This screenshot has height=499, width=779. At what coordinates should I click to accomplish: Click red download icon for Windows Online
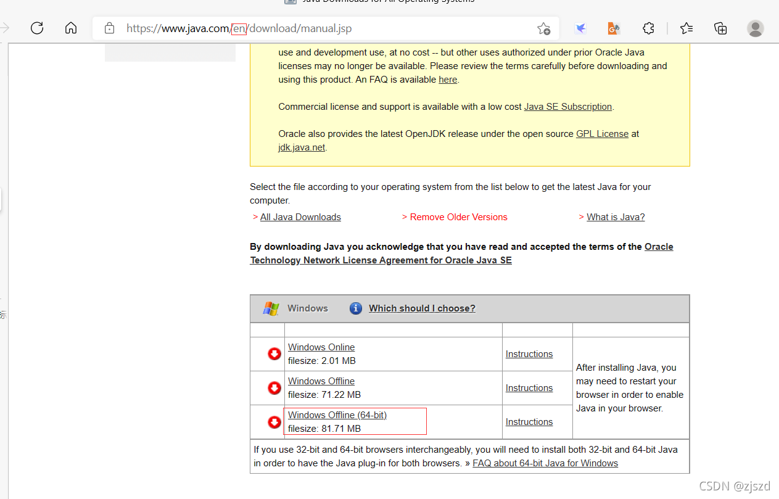click(x=274, y=354)
